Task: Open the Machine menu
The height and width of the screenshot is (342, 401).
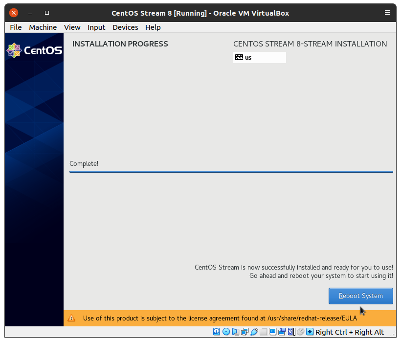Action: (43, 27)
